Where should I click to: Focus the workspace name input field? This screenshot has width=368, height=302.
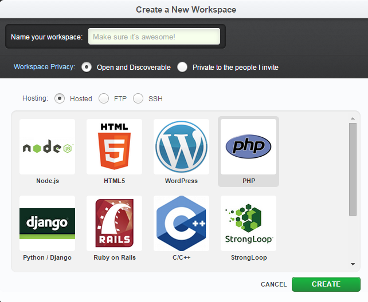pos(154,37)
